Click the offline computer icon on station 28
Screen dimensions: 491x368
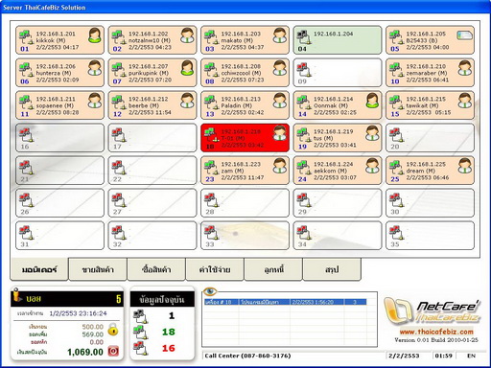pos(211,200)
